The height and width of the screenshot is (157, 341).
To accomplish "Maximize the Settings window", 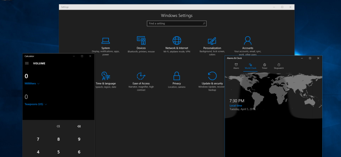I will (x=282, y=7).
